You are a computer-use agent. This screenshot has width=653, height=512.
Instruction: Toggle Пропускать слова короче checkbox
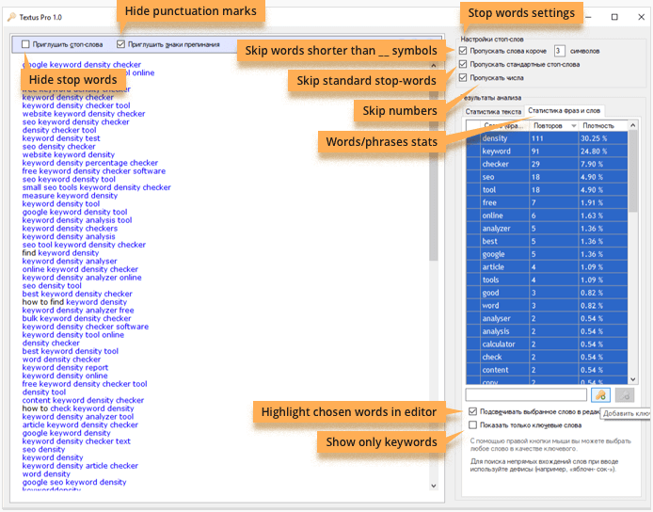click(463, 51)
